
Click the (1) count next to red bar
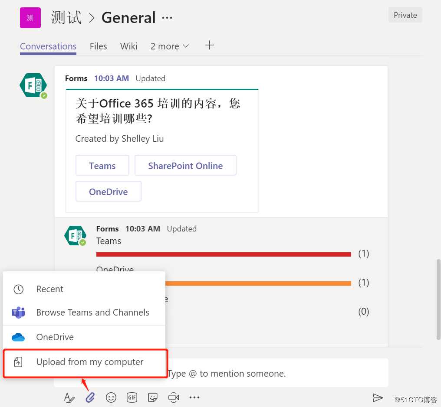point(363,254)
